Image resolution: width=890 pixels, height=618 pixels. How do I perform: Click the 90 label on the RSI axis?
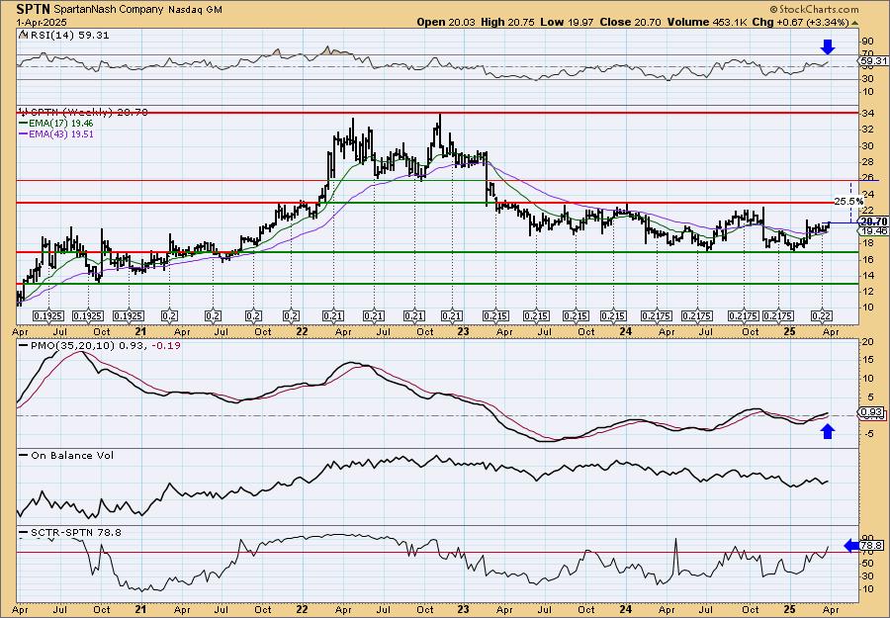[868, 42]
